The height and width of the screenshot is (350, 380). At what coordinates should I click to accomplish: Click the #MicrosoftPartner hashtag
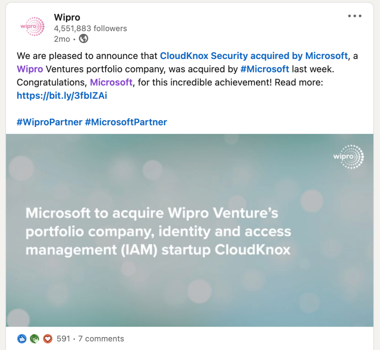tap(126, 122)
